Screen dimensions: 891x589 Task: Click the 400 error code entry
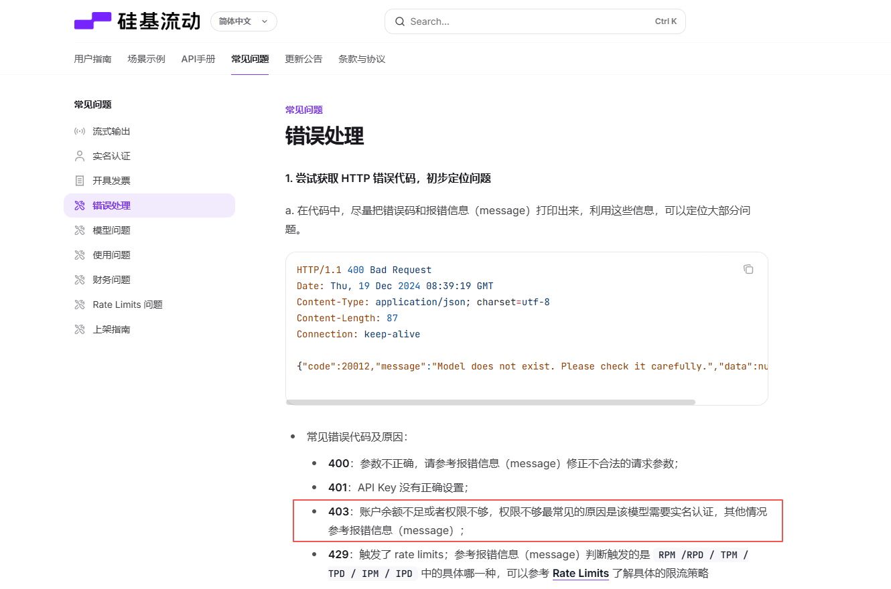click(x=504, y=463)
